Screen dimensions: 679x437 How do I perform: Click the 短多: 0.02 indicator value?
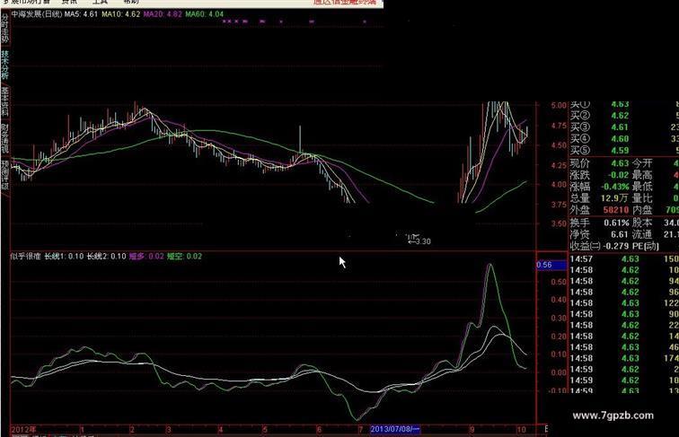pos(146,256)
